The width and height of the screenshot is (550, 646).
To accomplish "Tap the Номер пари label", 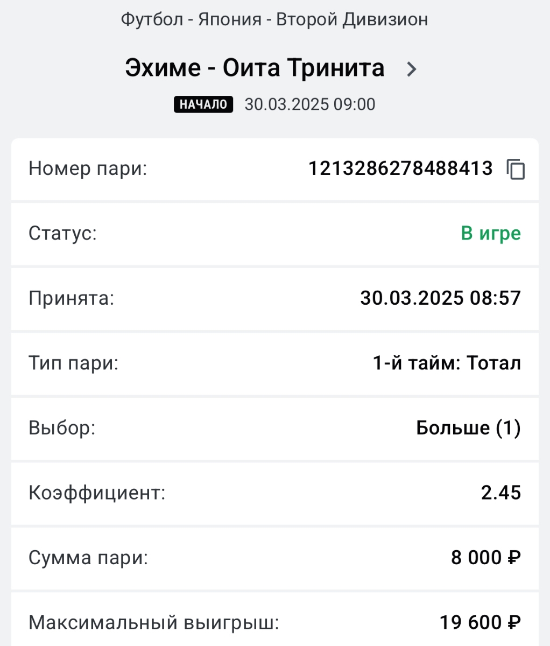I will point(88,169).
